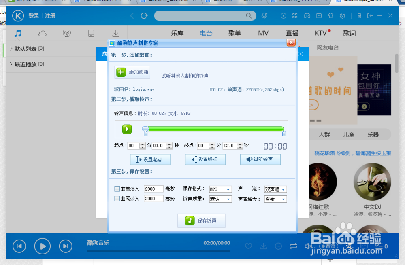Viewport: 405px width, 265px height.
Task: Click the start point seconds stepper arrows
Action: 169,146
